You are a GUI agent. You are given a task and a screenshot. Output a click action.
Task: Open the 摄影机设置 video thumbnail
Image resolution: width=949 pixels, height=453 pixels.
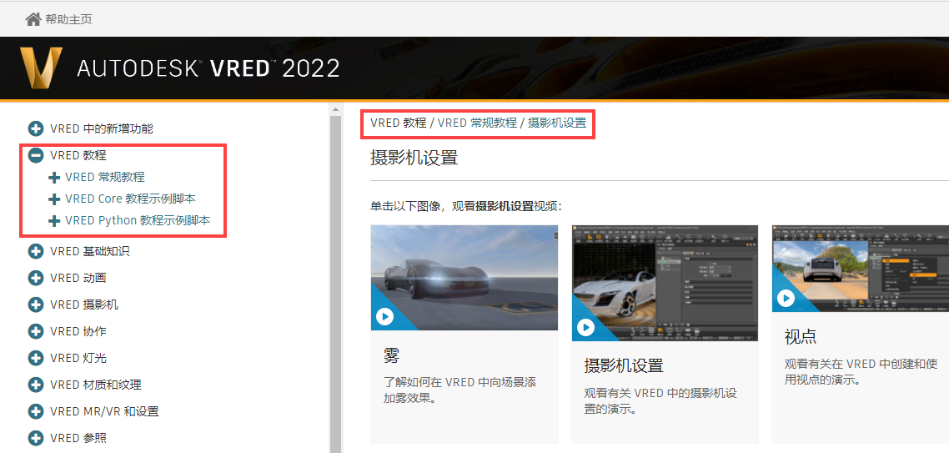665,283
